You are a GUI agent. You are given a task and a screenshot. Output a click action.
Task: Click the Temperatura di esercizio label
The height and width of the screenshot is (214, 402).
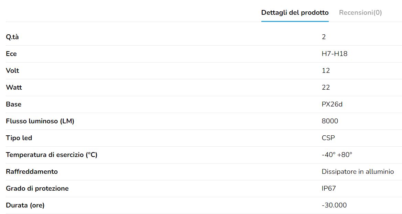52,155
